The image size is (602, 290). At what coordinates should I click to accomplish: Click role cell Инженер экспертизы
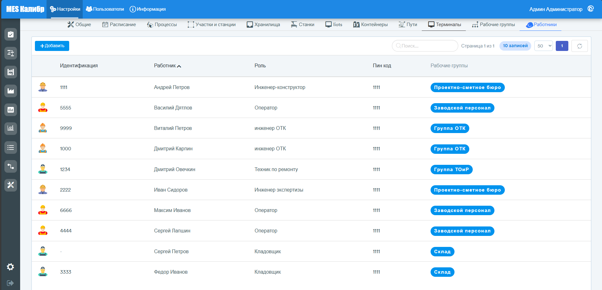coord(279,190)
